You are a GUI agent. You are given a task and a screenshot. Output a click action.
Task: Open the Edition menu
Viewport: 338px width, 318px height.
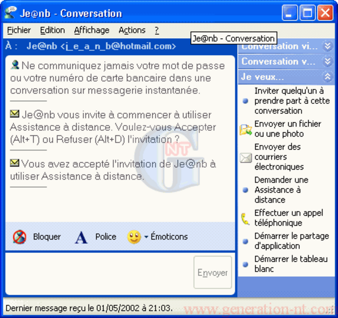coord(52,30)
